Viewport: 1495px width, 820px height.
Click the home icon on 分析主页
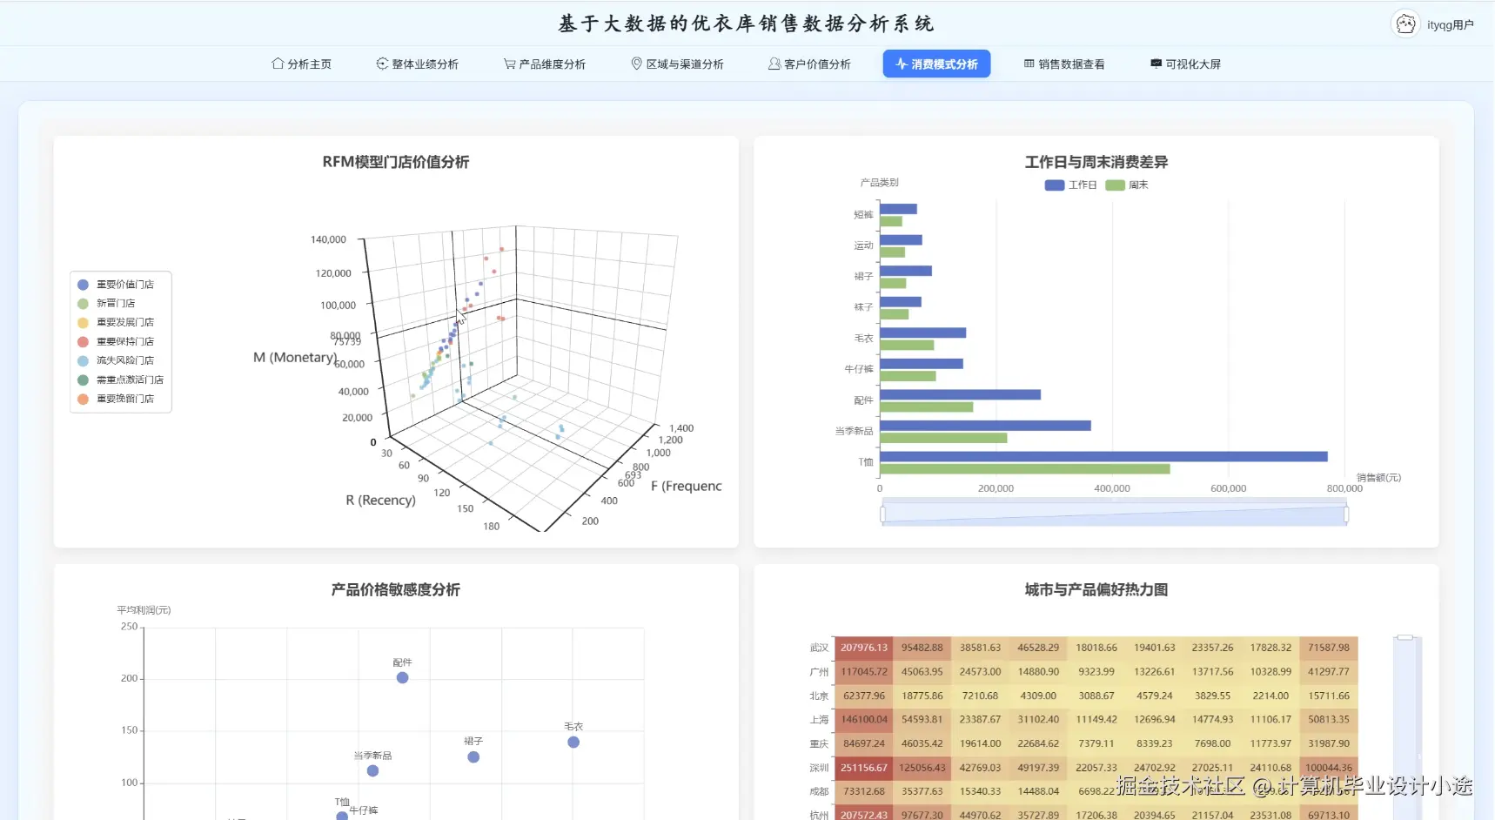coord(277,63)
